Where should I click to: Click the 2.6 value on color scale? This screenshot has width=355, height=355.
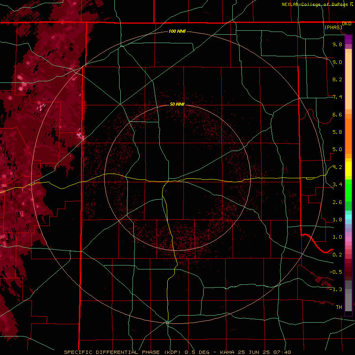(337, 202)
